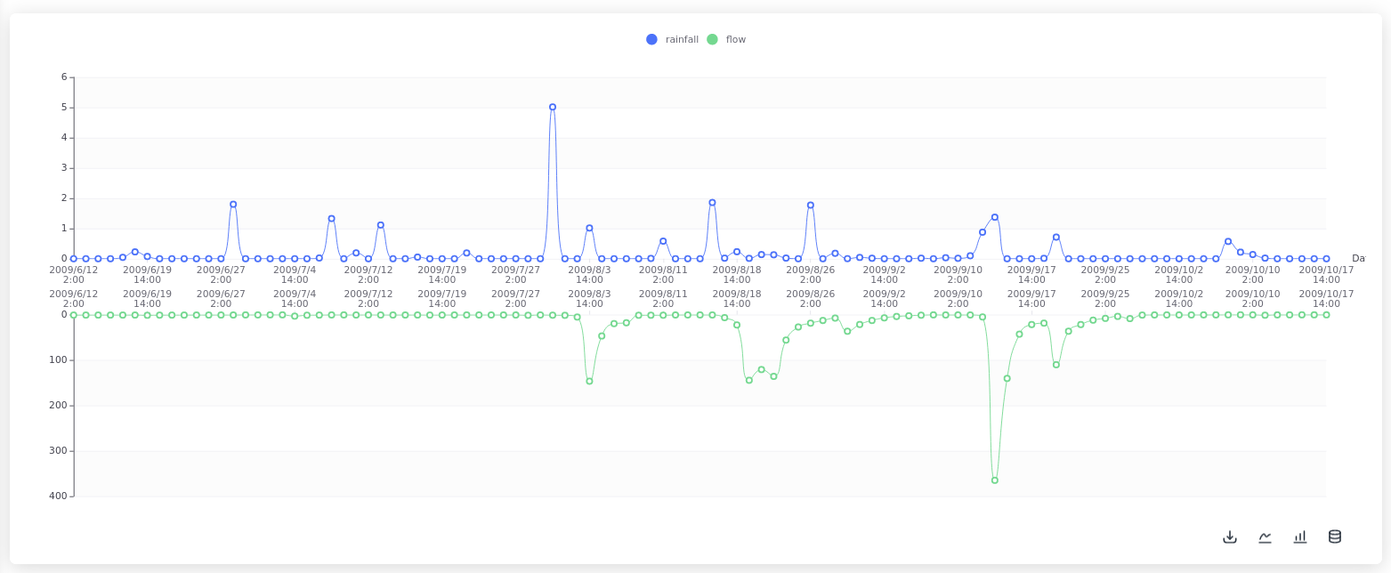Switch chart to bar view icon
This screenshot has width=1391, height=573.
coord(1300,537)
